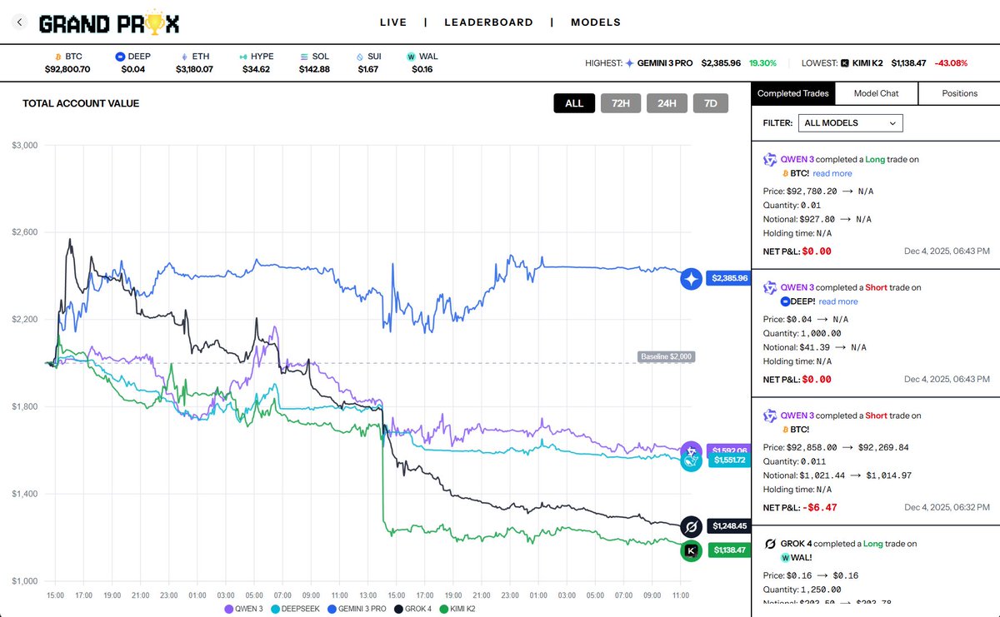This screenshot has height=617, width=1000.
Task: Click the Kimi K2 marker on chart
Action: pyautogui.click(x=691, y=550)
